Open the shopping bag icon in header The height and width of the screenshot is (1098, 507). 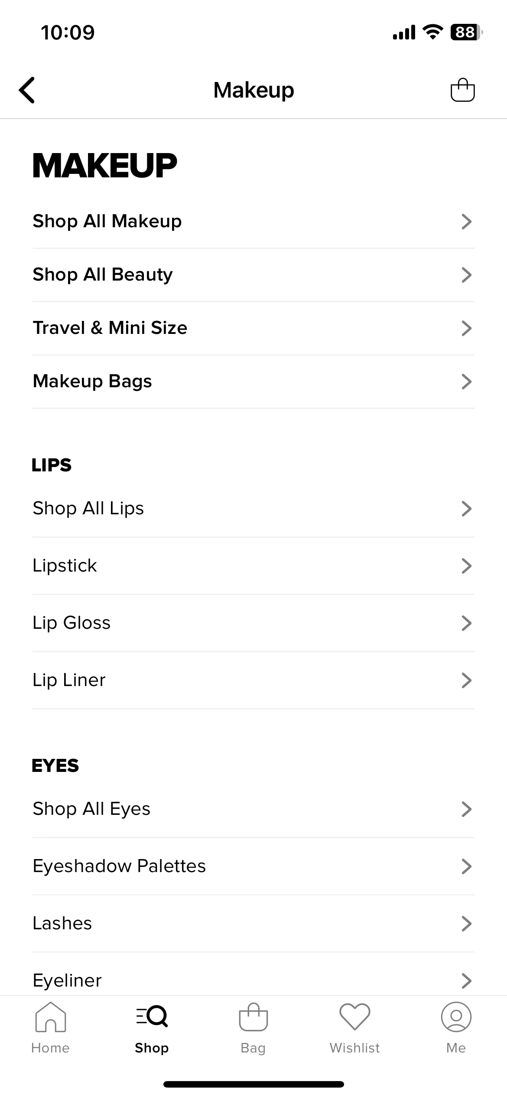463,90
